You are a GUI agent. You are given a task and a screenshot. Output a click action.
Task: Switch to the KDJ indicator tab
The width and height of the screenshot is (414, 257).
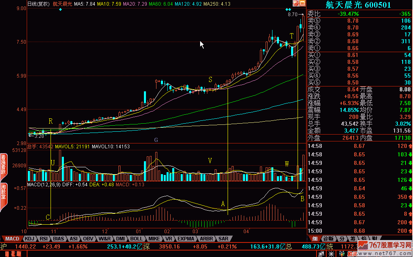point(30,238)
